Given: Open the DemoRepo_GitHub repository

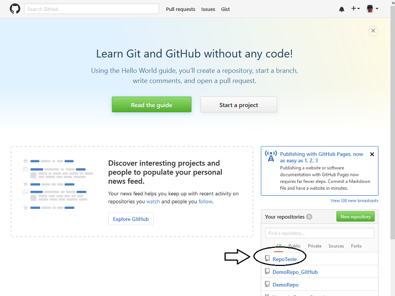Looking at the screenshot, I should point(295,272).
